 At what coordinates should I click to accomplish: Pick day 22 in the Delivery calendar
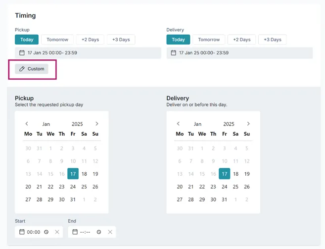(202, 187)
